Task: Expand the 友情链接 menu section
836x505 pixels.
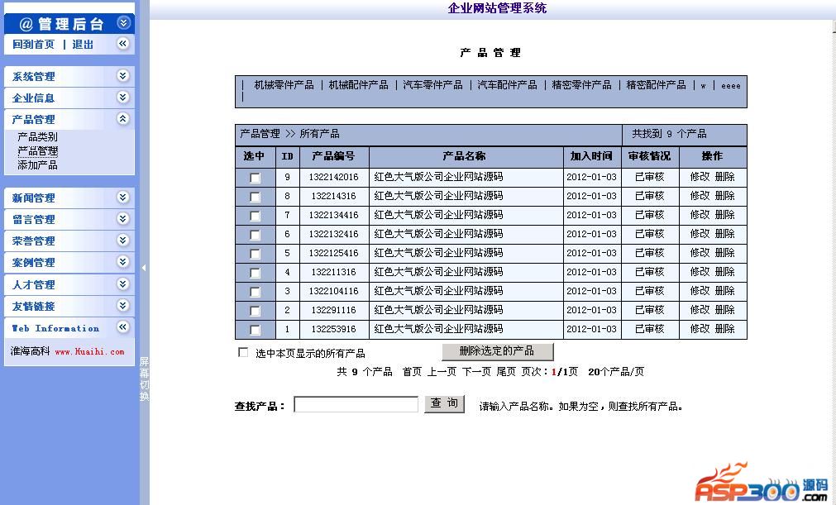Action: tap(123, 305)
